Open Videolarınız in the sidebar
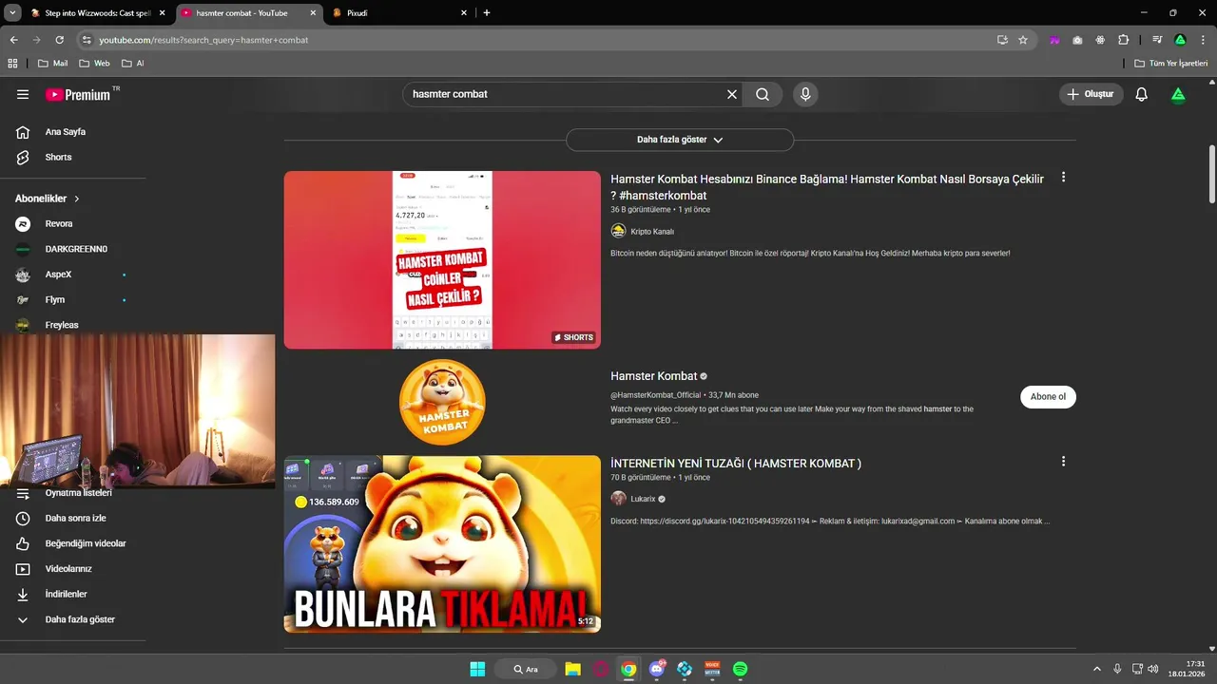The width and height of the screenshot is (1217, 684). coord(68,568)
